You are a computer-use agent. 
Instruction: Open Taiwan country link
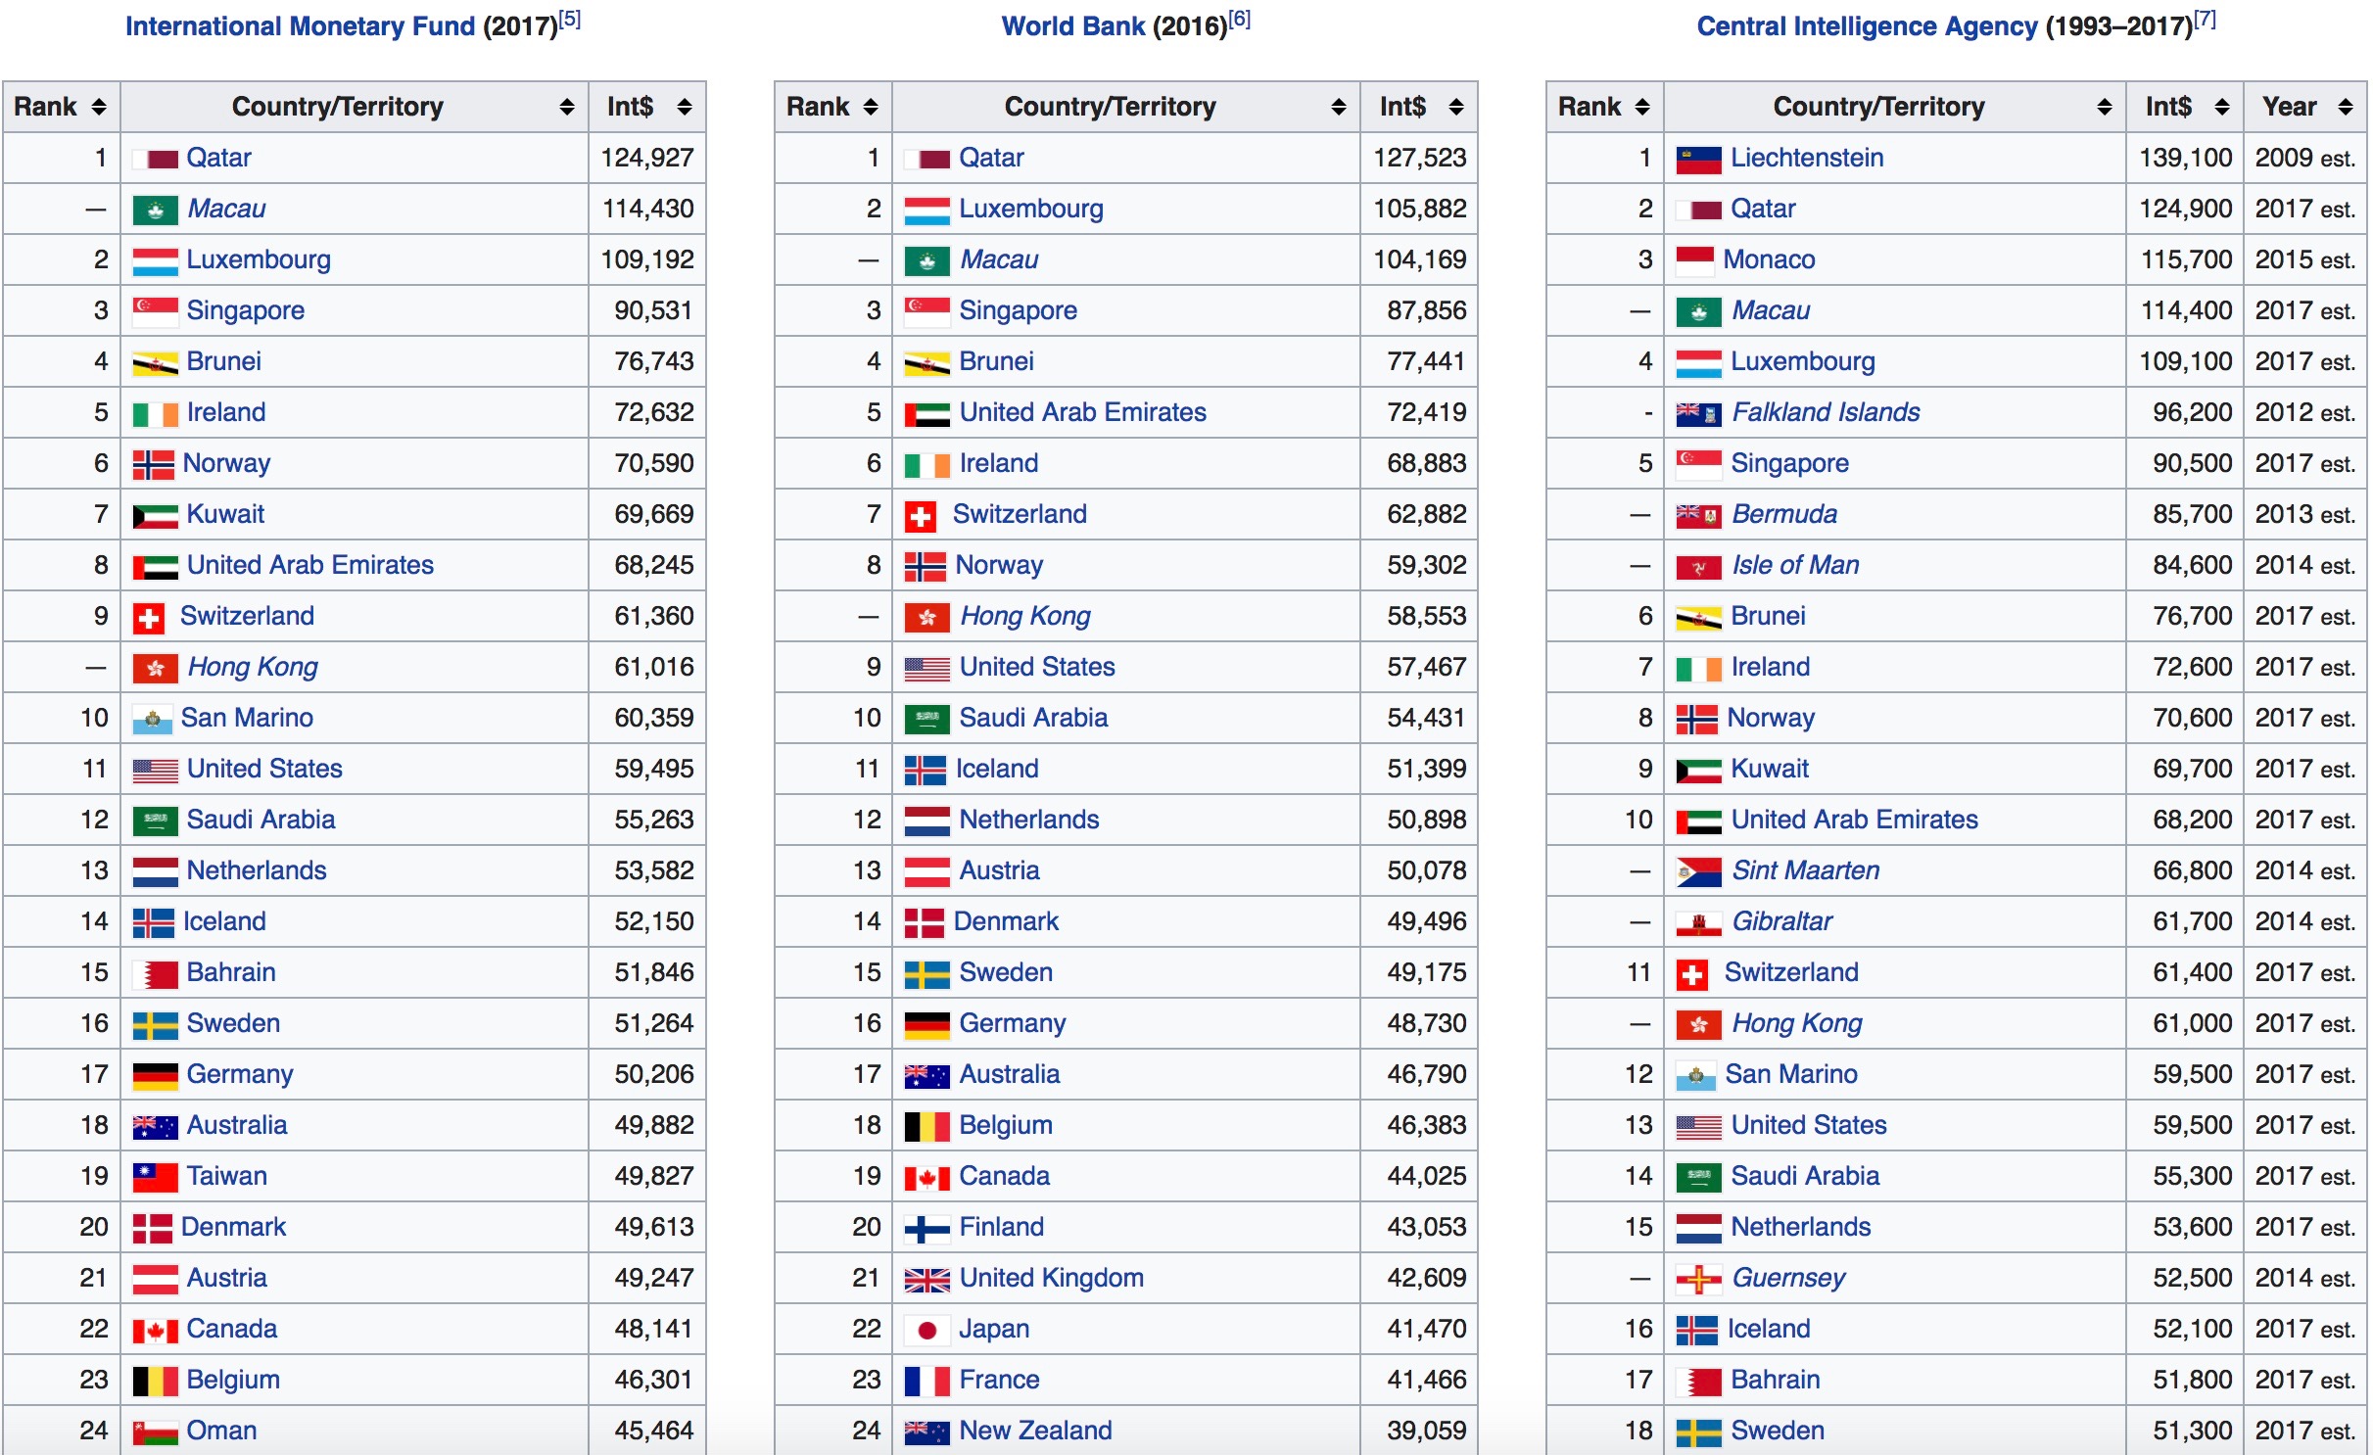coord(226,1176)
